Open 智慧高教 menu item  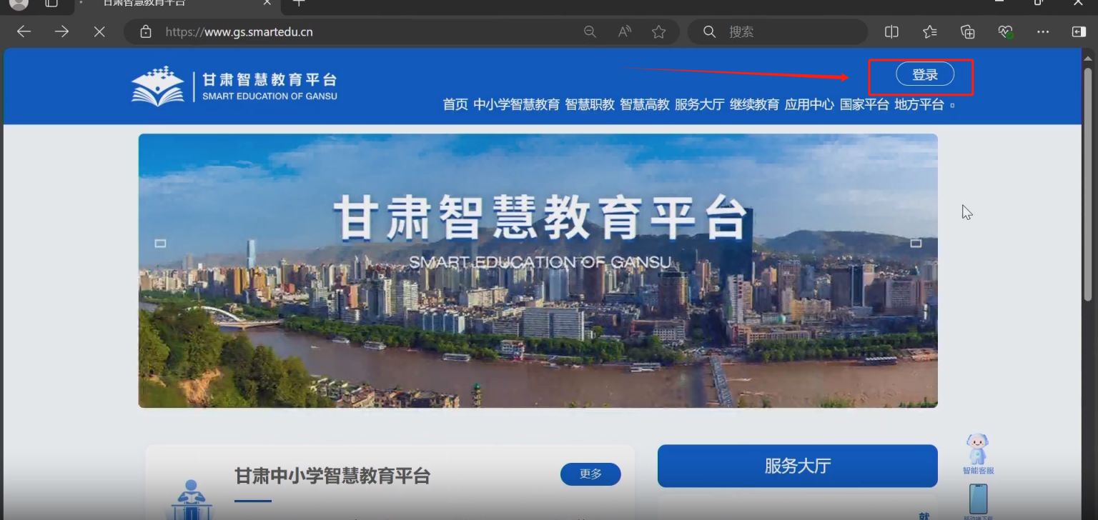tap(645, 104)
